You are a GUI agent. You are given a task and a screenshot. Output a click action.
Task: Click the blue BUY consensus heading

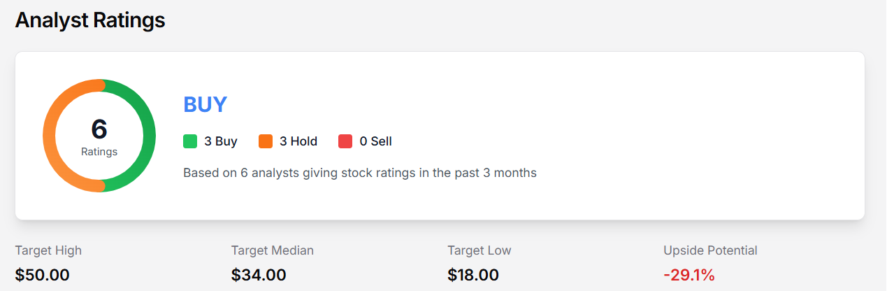point(205,104)
